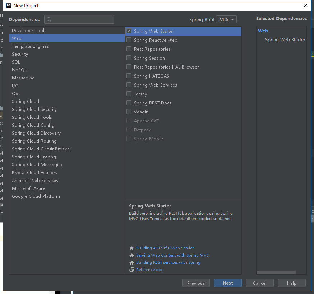Open the Microsoft Azure category
This screenshot has width=314, height=294.
pos(67,188)
